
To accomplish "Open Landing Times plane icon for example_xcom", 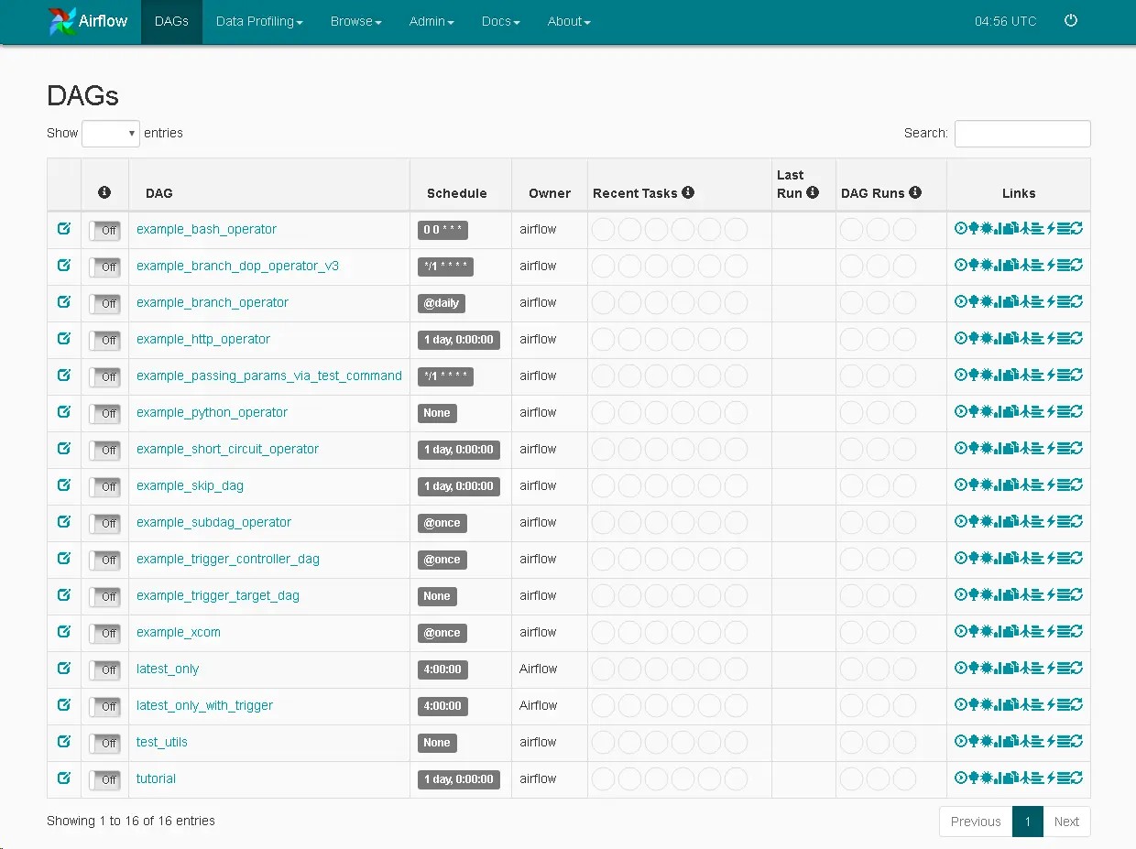I will click(1024, 631).
